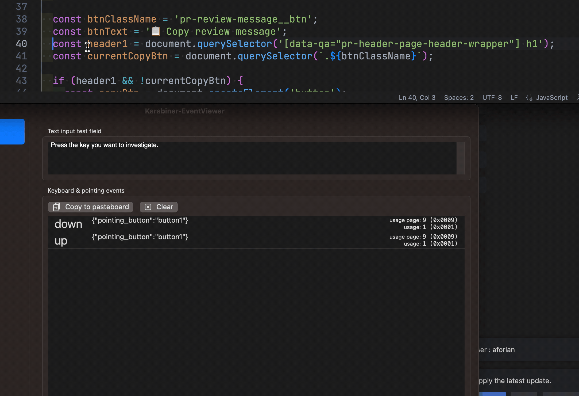The height and width of the screenshot is (396, 579).
Task: Click the curly-braces JavaScript language icon
Action: [x=529, y=97]
